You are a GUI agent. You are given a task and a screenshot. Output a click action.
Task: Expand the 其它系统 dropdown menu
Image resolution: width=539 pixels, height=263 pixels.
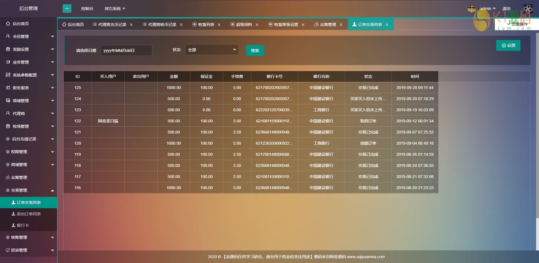(x=115, y=9)
